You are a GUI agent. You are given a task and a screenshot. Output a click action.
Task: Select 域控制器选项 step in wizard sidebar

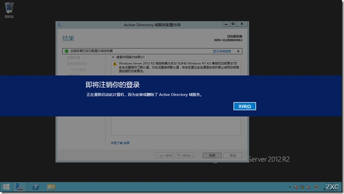(x=77, y=63)
